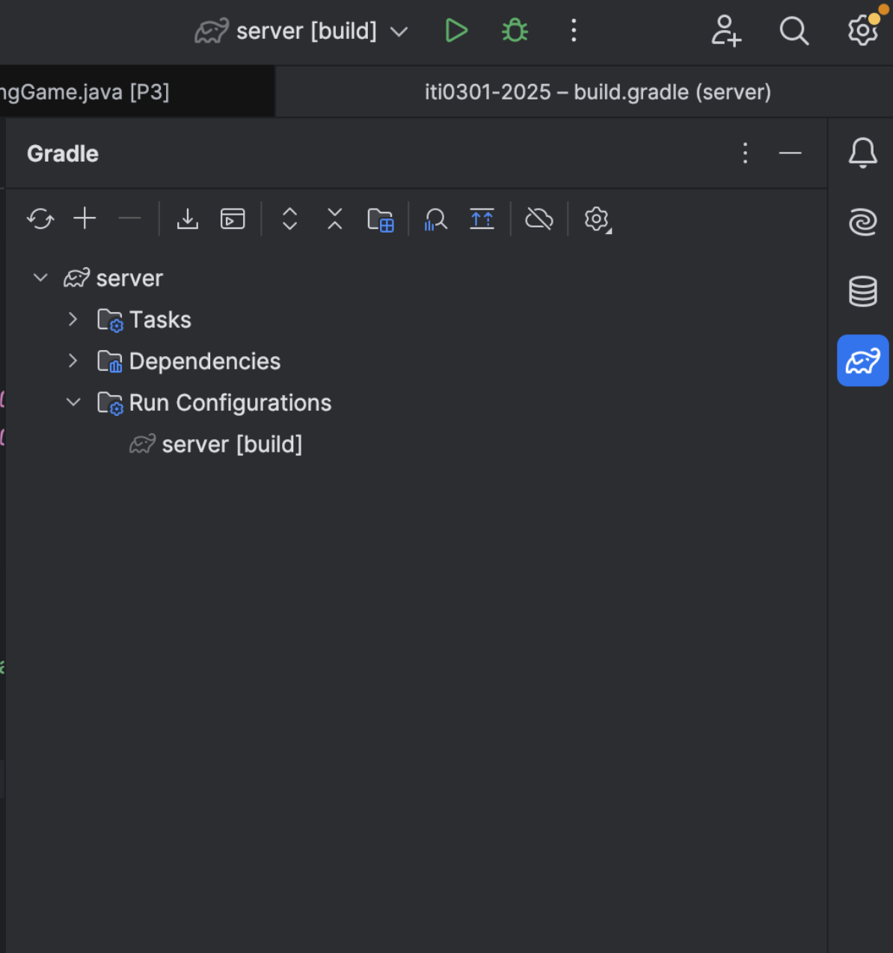Open Build Tool Settings gear
This screenshot has height=953, width=893.
click(597, 219)
